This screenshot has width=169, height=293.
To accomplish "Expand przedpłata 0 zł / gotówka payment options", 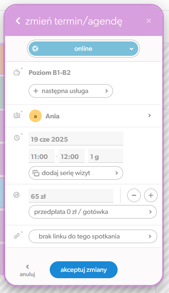I will point(93,212).
